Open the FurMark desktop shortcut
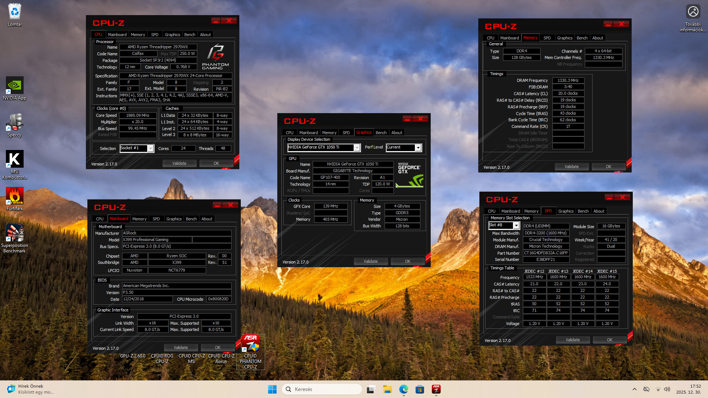The image size is (708, 398). pos(14,196)
